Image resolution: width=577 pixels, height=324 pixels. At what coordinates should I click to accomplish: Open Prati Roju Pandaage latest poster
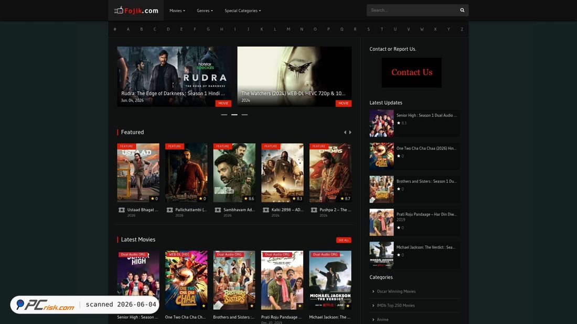coord(282,280)
